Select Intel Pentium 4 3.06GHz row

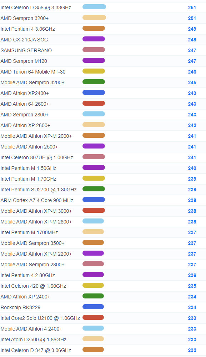click(103, 29)
